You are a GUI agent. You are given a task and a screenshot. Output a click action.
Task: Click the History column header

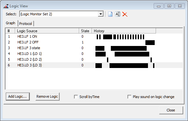[x=124, y=31]
